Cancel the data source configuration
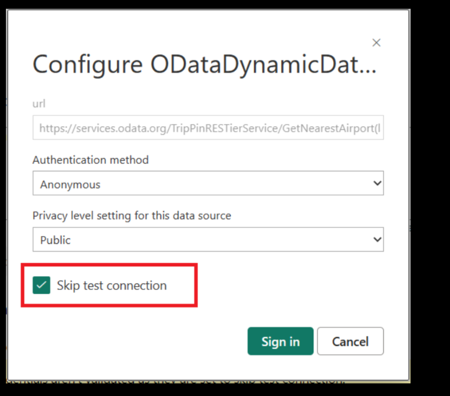450x396 pixels. click(x=350, y=342)
